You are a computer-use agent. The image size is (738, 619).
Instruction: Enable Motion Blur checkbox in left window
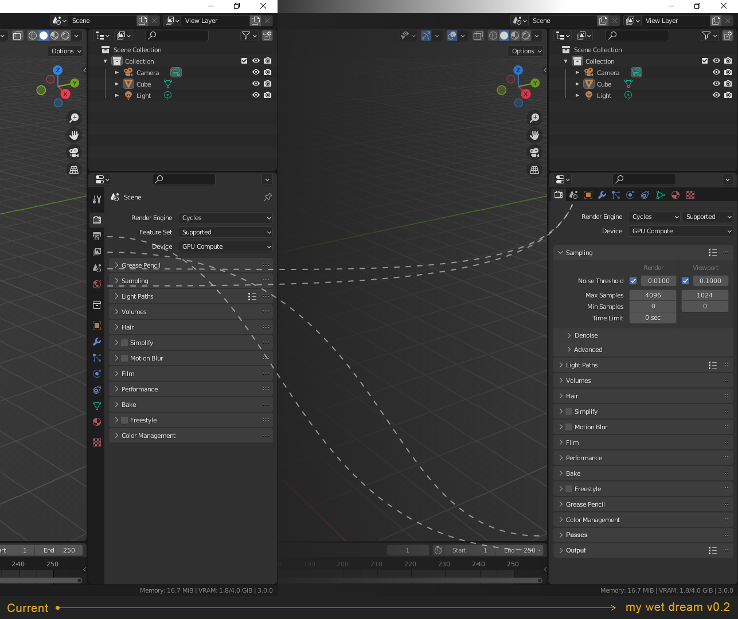[x=124, y=358]
